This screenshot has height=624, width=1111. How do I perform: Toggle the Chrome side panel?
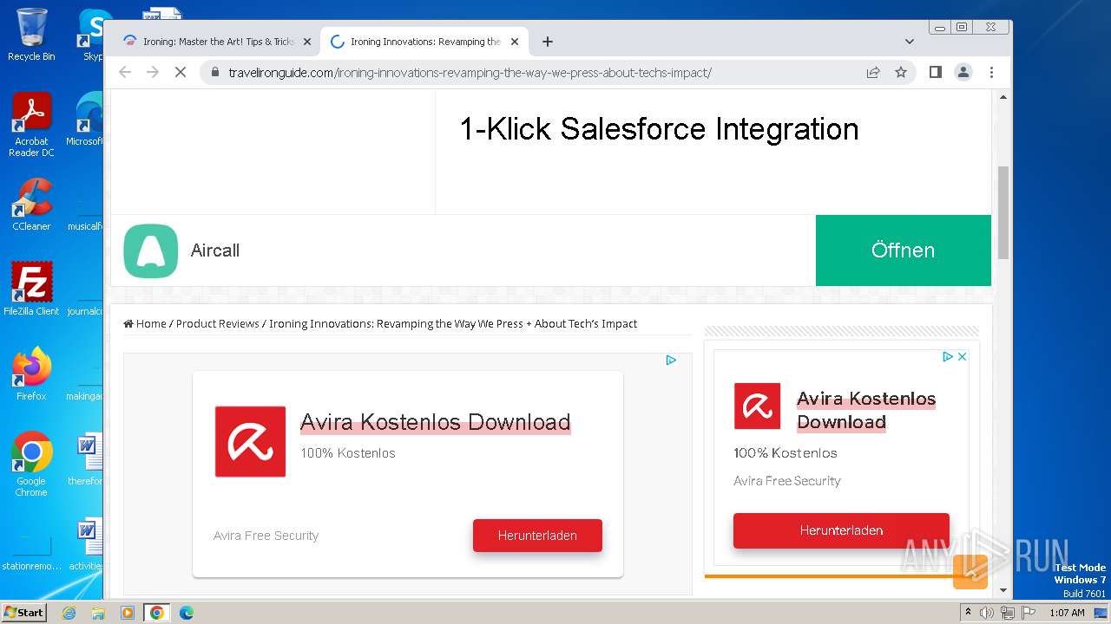tap(935, 73)
